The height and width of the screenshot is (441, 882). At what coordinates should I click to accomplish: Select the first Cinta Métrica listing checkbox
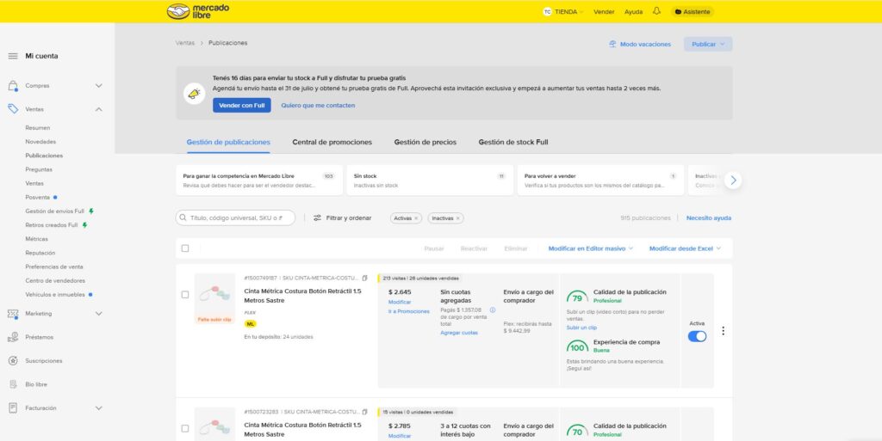point(185,295)
